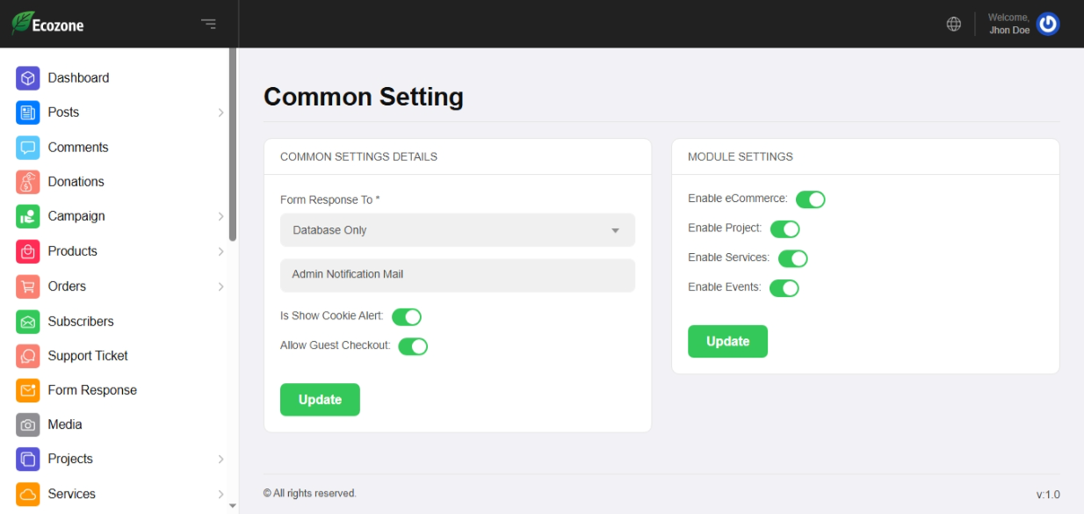Viewport: 1084px width, 514px height.
Task: Click the Admin Notification Mail field
Action: pyautogui.click(x=457, y=275)
